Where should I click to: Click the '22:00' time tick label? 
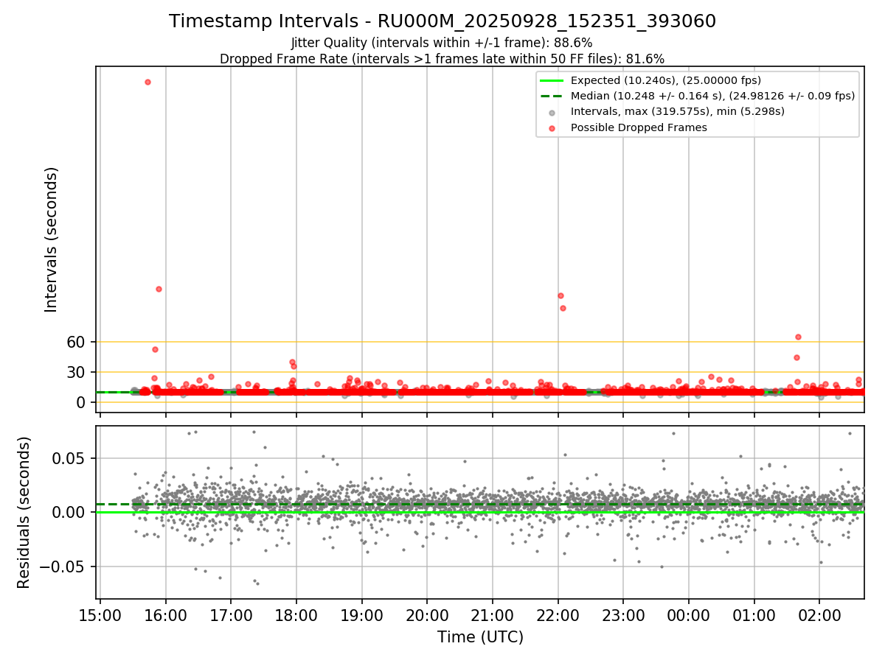tap(558, 614)
